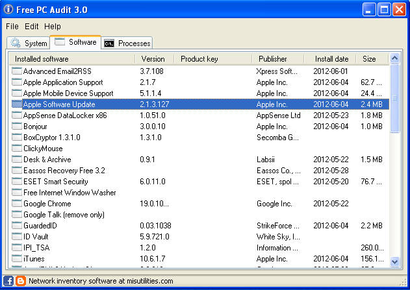
Task: Open the Edit menu
Action: point(32,27)
